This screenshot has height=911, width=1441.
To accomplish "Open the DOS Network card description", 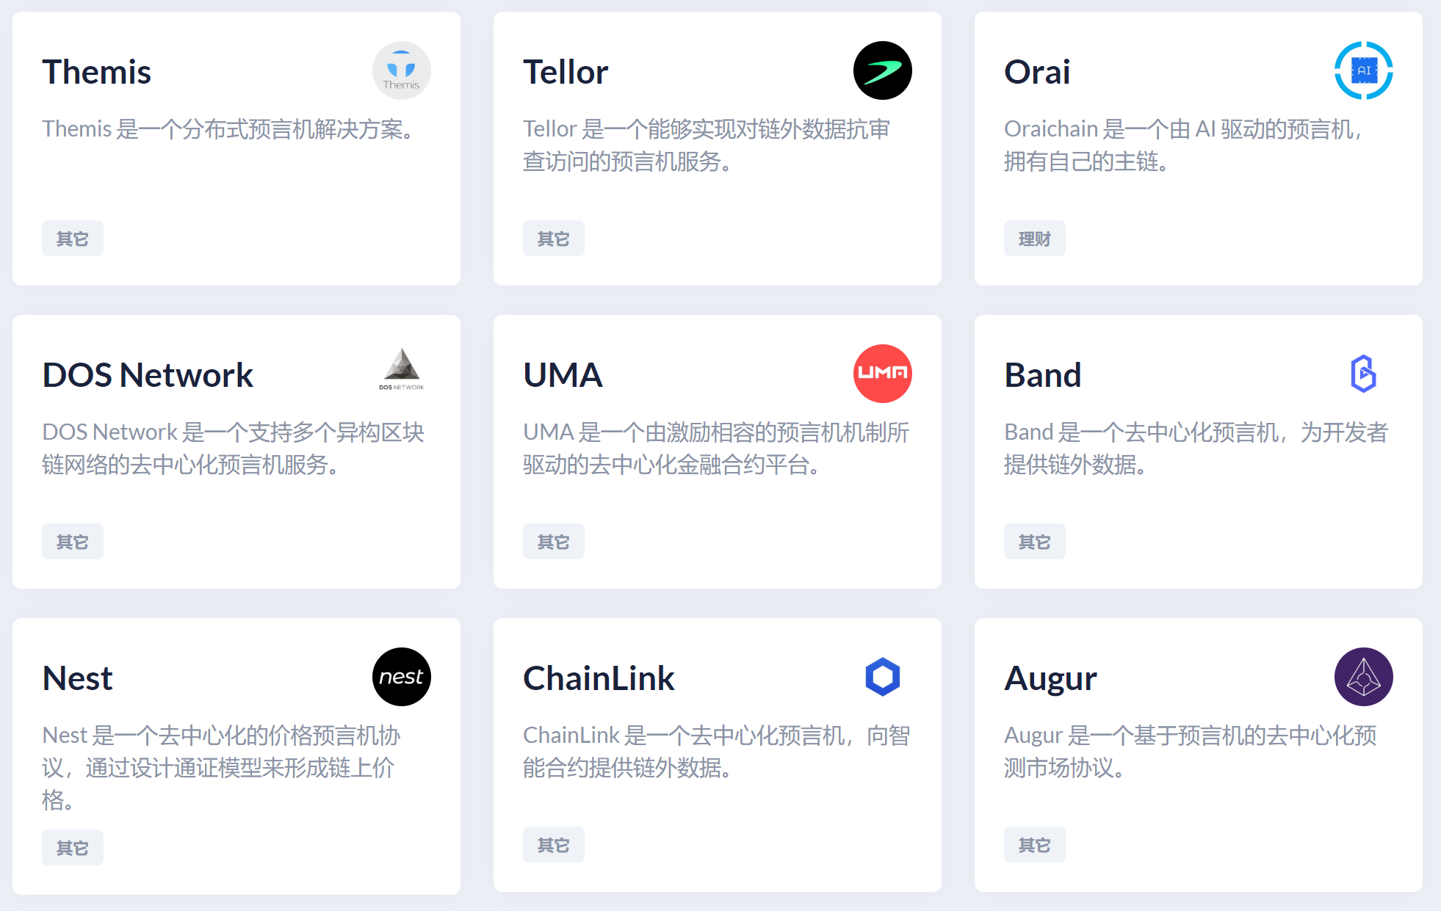I will click(x=234, y=449).
